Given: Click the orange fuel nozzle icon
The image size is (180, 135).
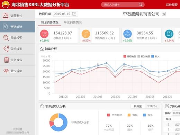Looking at the screenshot, I should 86,34.
